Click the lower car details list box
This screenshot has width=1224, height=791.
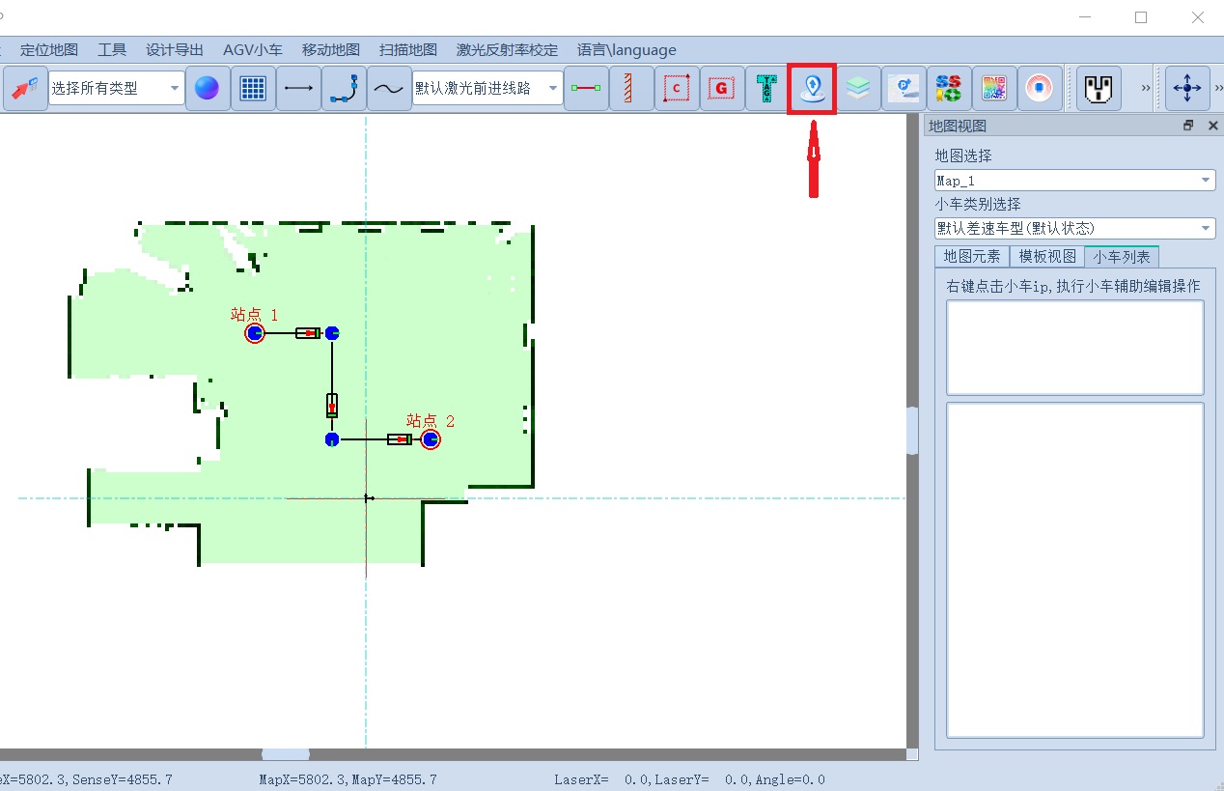click(1074, 571)
